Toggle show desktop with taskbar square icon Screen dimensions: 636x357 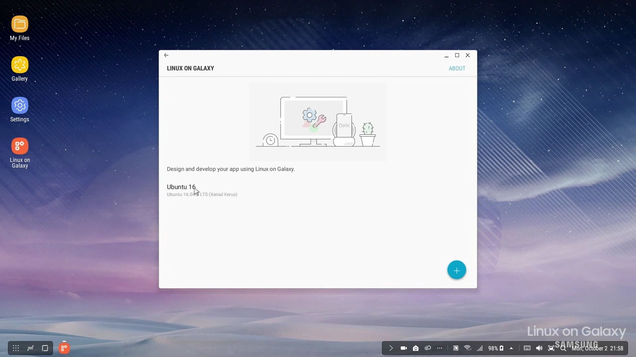click(x=45, y=348)
